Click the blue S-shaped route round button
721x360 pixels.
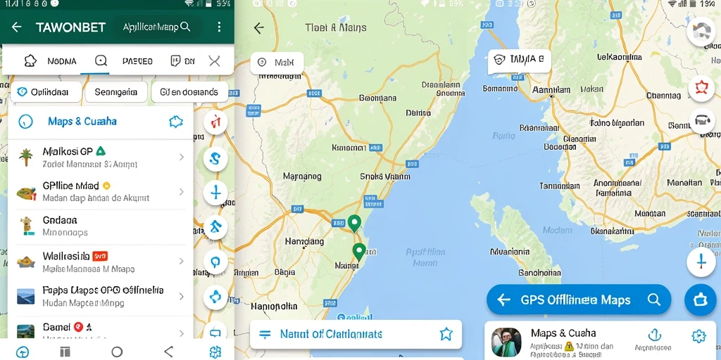[x=215, y=158]
